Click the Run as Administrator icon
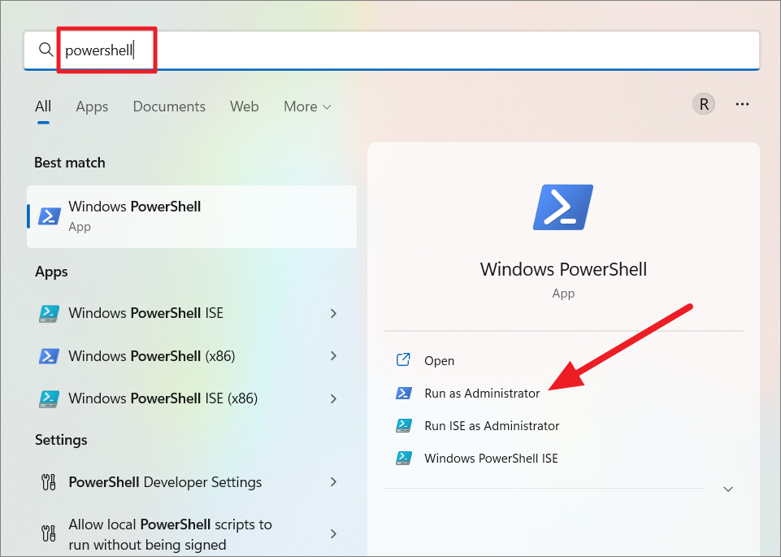This screenshot has height=557, width=781. 403,393
